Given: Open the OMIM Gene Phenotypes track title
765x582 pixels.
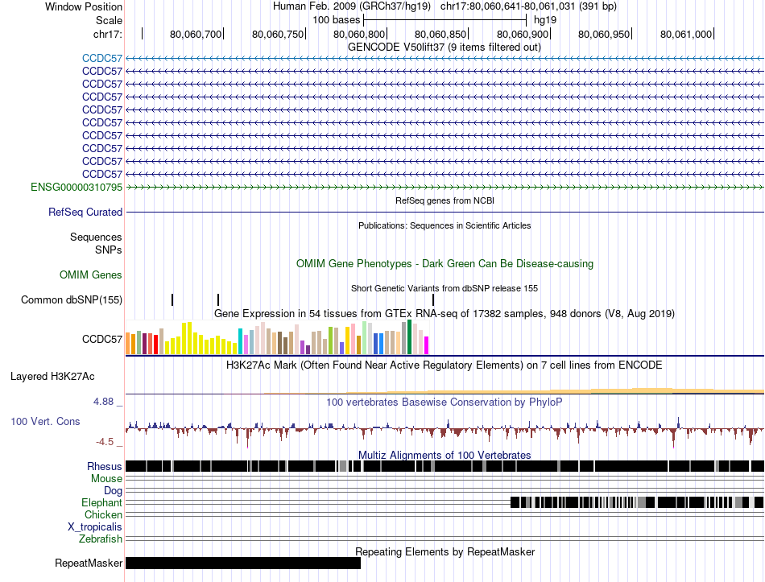Looking at the screenshot, I should 445,264.
